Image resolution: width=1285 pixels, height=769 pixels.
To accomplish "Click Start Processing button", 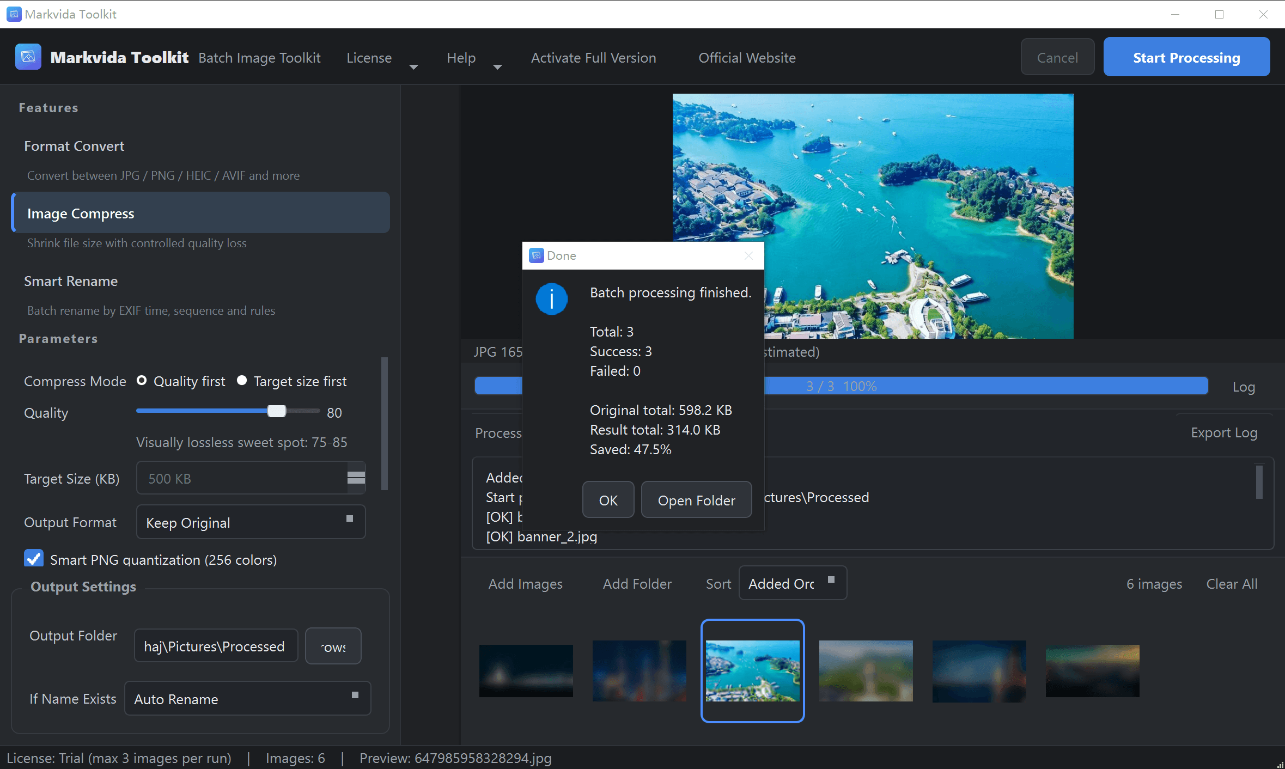I will (1186, 57).
